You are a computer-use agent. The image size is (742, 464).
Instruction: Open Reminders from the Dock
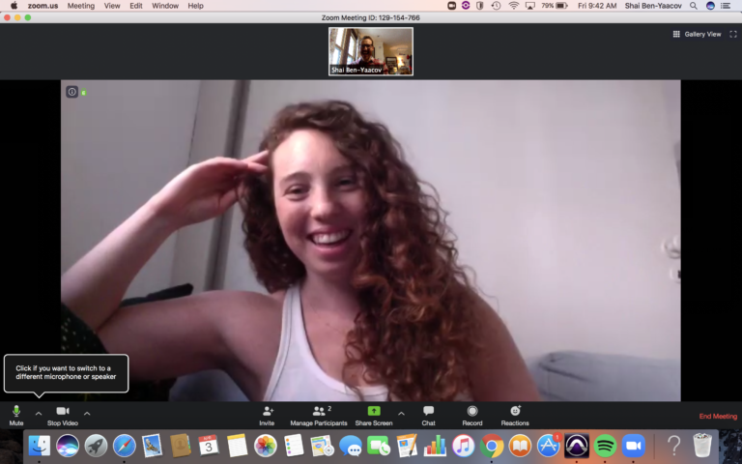point(294,446)
